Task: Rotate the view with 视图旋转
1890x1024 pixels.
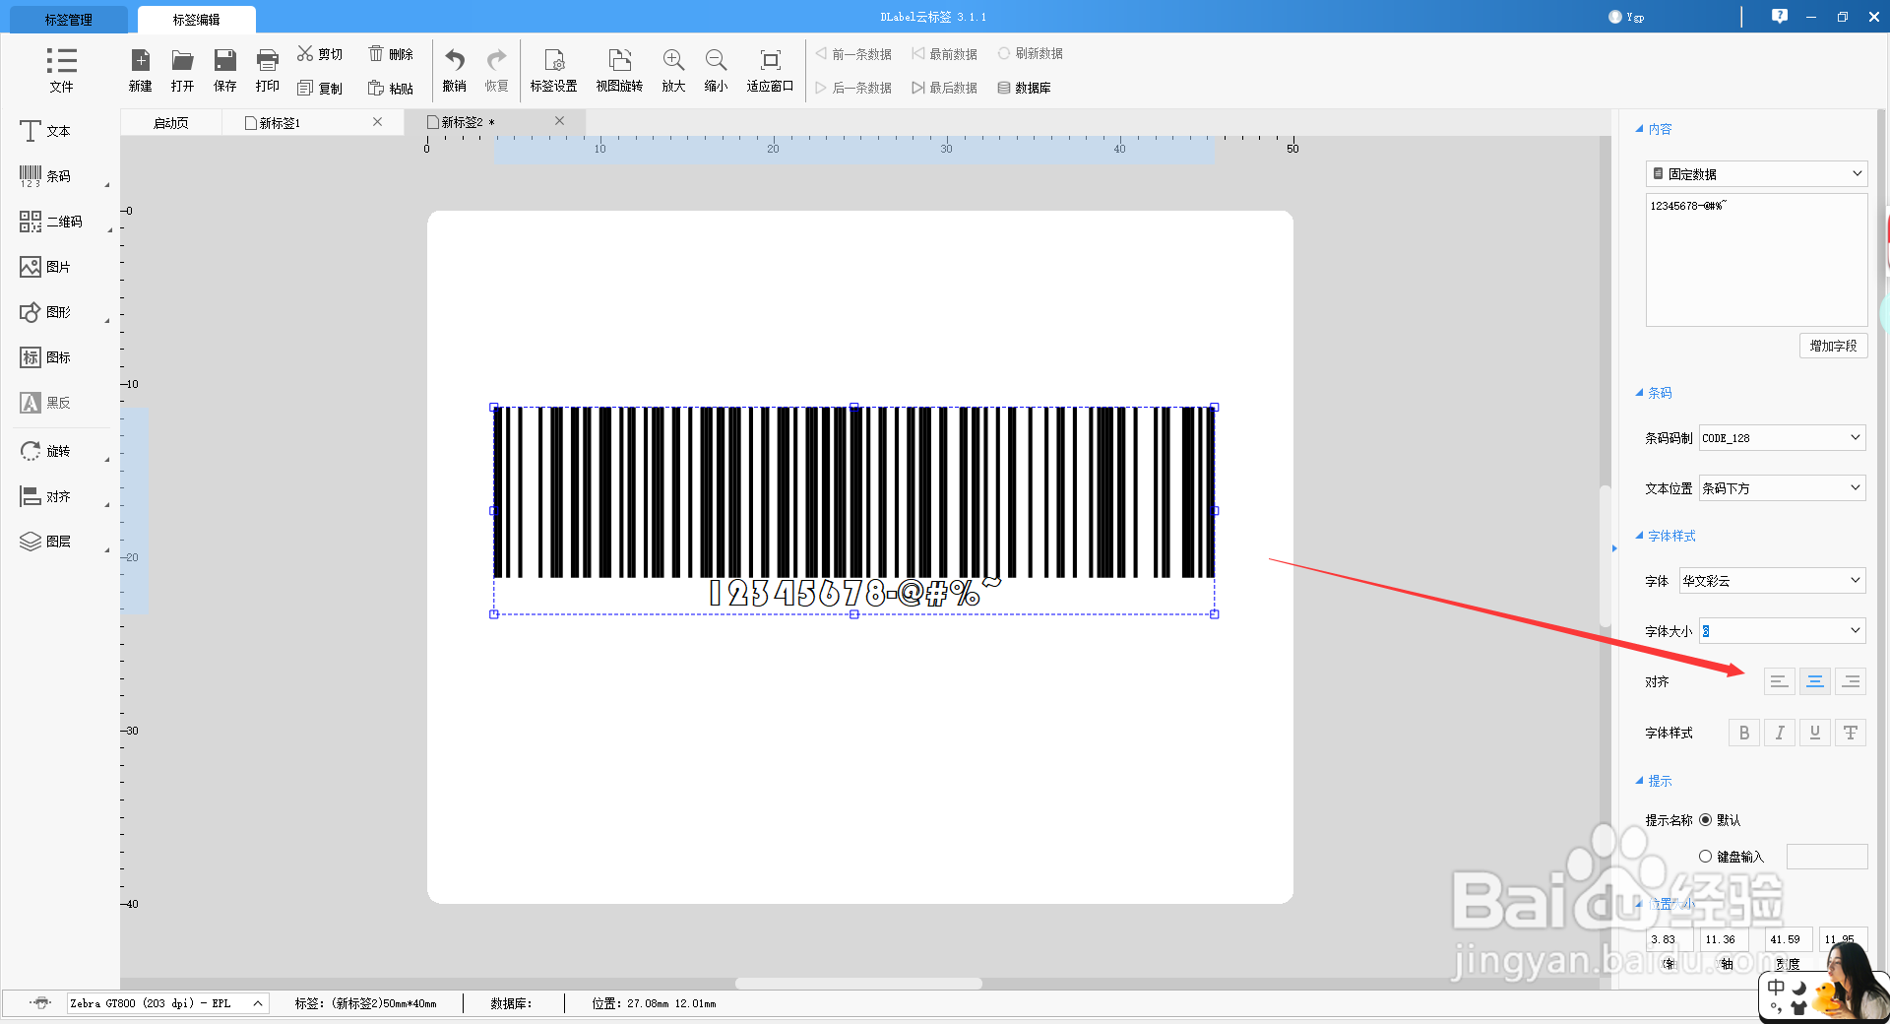Action: click(x=619, y=71)
